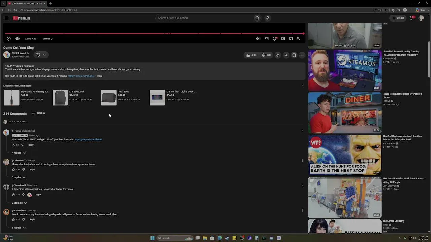The width and height of the screenshot is (431, 242).
Task: Open Windows taskbar Search box
Action: pos(175,238)
